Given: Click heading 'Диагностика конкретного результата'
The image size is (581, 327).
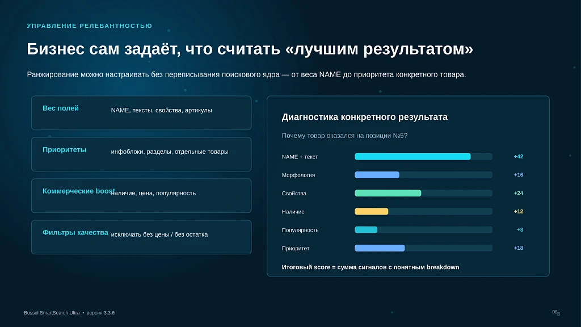Looking at the screenshot, I should tap(365, 117).
